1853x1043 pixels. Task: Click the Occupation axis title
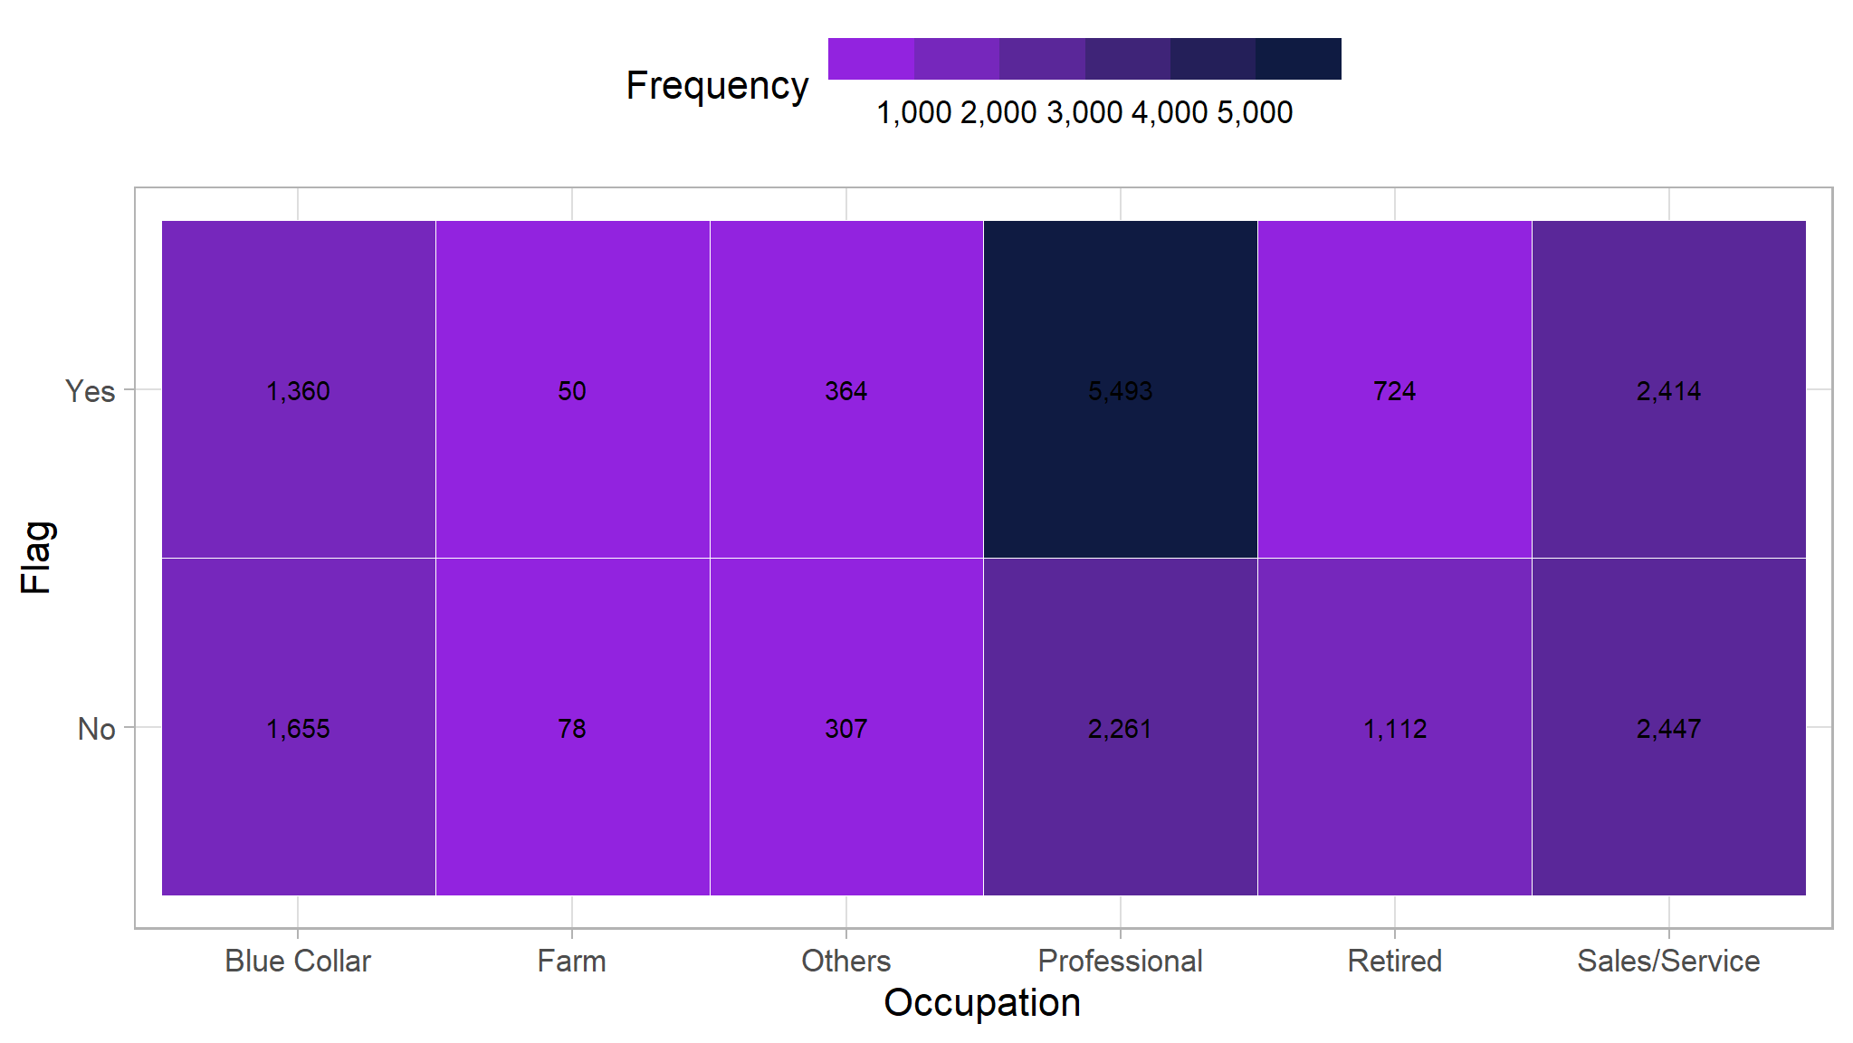tap(982, 1003)
